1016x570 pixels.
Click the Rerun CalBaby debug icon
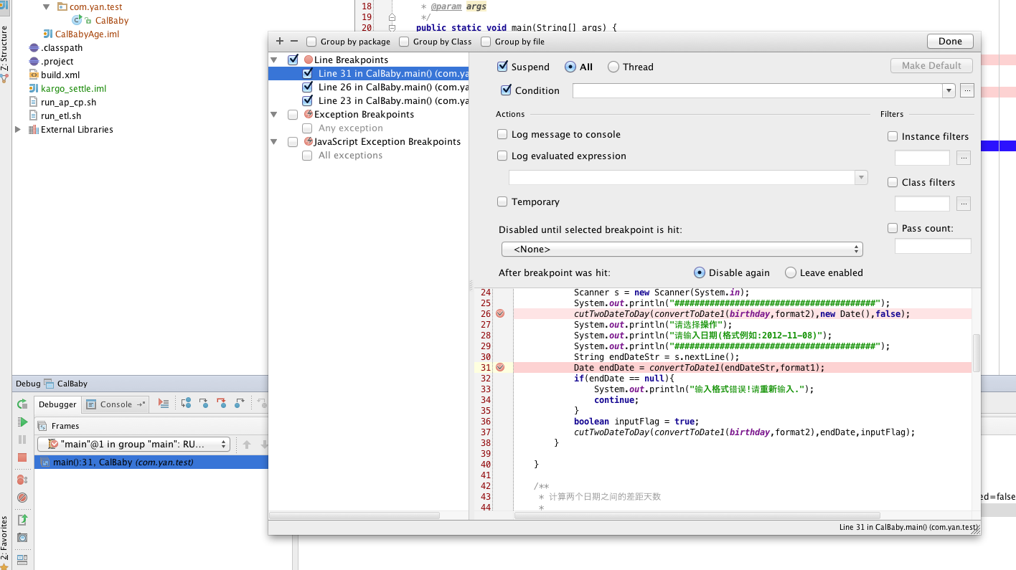pos(22,404)
